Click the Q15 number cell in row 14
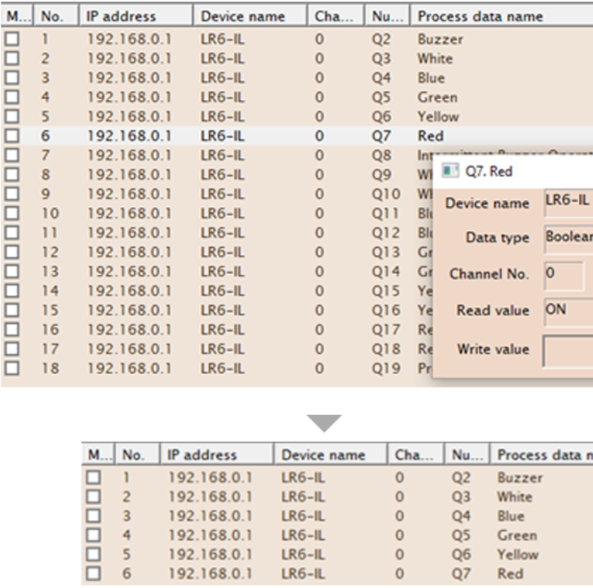Screen dimensions: 593x588 tap(386, 290)
